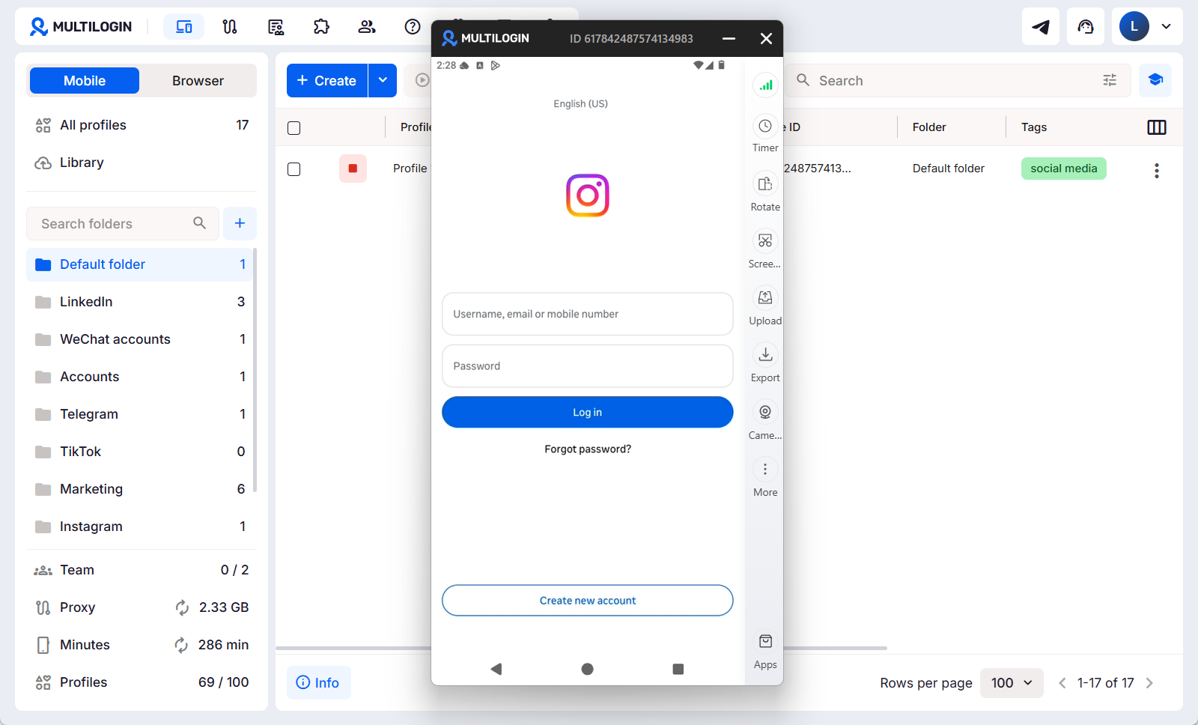The image size is (1198, 725).
Task: Click the Team usage row
Action: [142, 570]
